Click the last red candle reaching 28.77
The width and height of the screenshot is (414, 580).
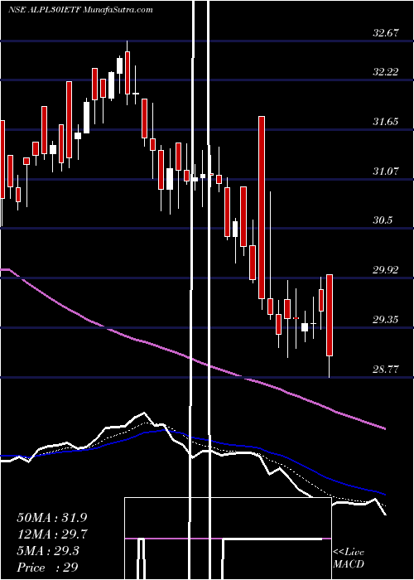(330, 315)
